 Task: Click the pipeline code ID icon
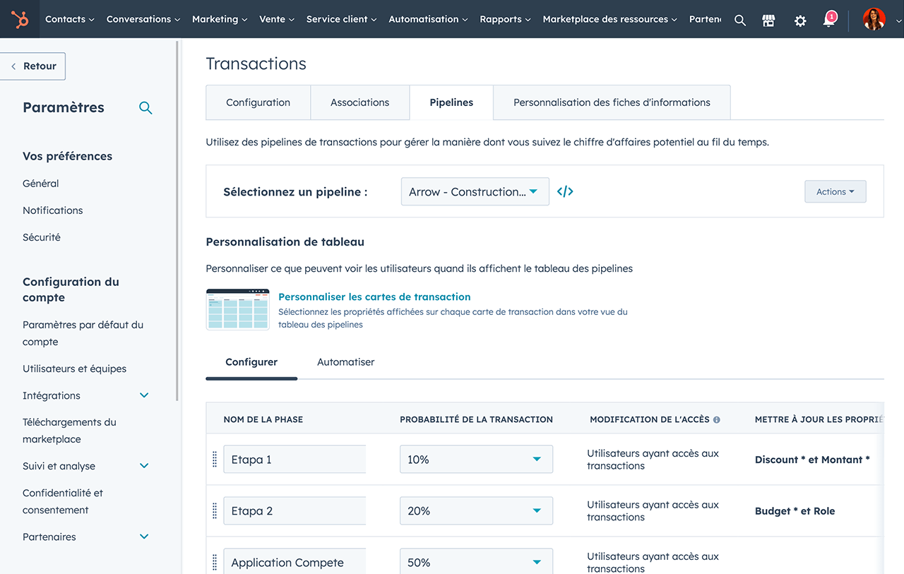565,191
